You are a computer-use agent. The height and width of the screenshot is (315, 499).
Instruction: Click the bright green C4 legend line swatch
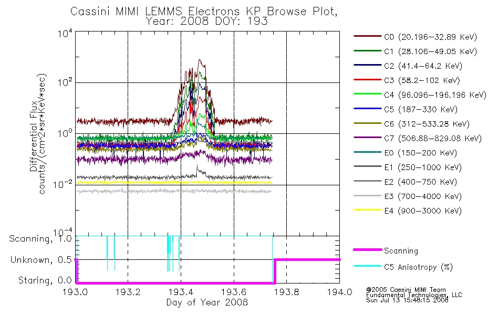(368, 94)
